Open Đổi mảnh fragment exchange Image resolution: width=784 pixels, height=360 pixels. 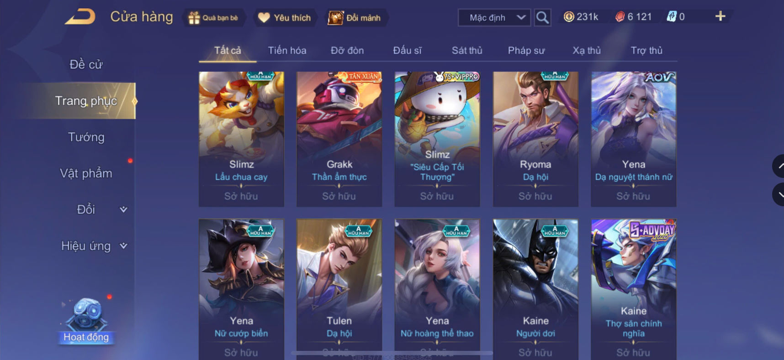(355, 18)
